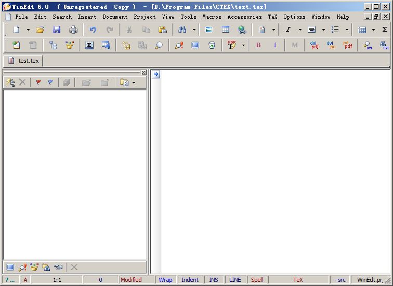393x286 pixels.
Task: Close the left side panel
Action: (143, 72)
